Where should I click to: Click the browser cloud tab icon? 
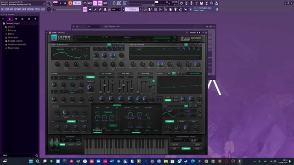coord(28,19)
